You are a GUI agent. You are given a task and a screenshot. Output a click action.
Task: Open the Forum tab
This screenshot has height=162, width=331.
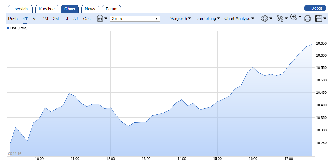[112, 9]
